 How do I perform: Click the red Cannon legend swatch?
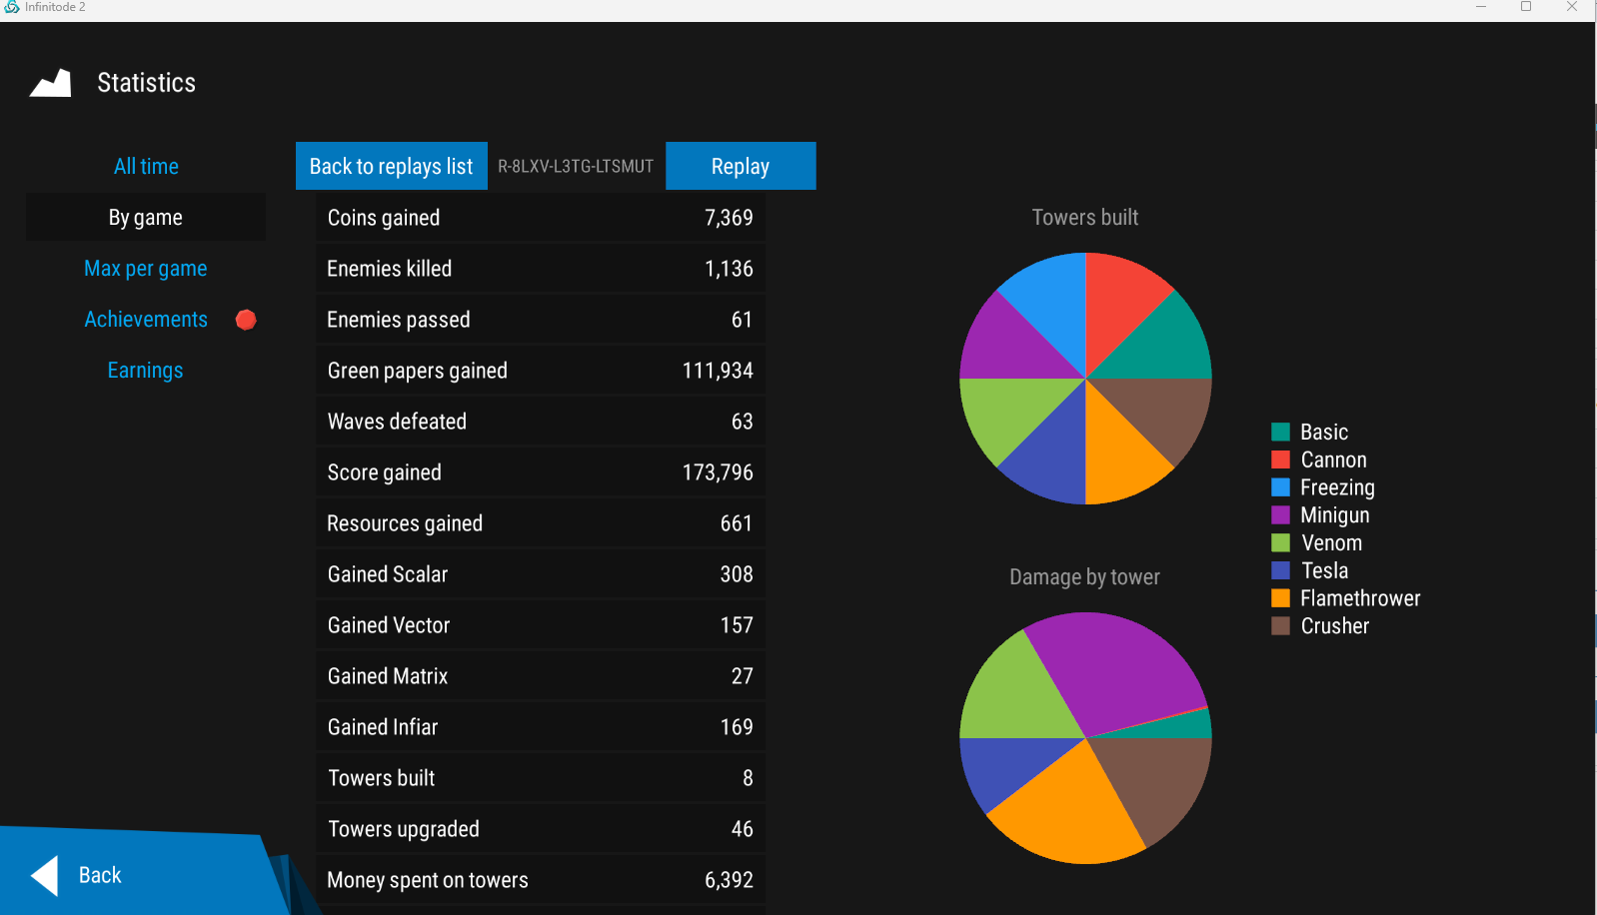tap(1280, 460)
